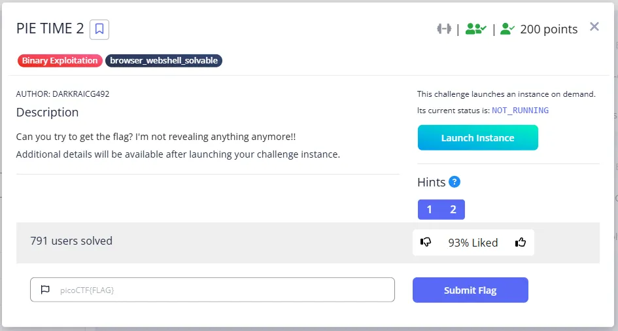Click the flag icon in input box
The height and width of the screenshot is (331, 618).
pos(45,290)
